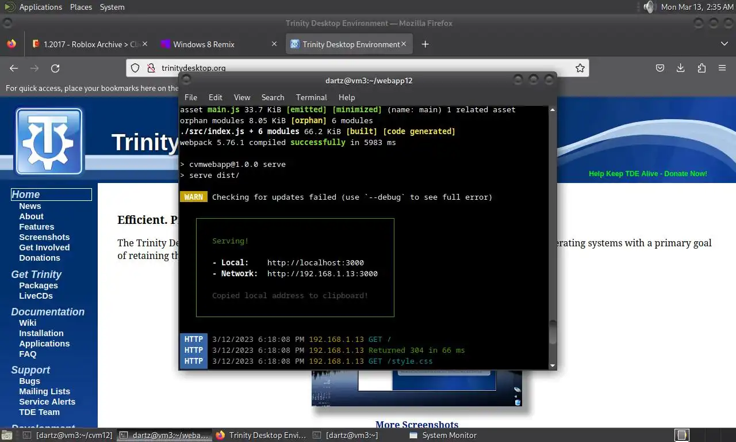Click Help Keep TDE Alive donate link
Screen dimensions: 736x442
tap(647, 174)
